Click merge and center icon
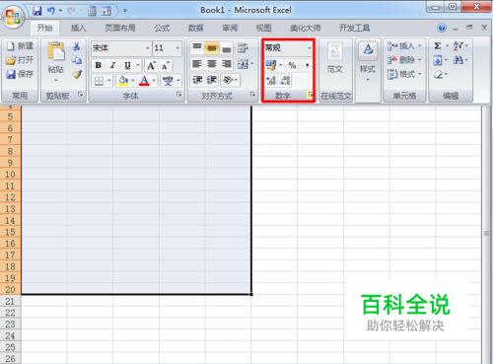 click(x=243, y=64)
